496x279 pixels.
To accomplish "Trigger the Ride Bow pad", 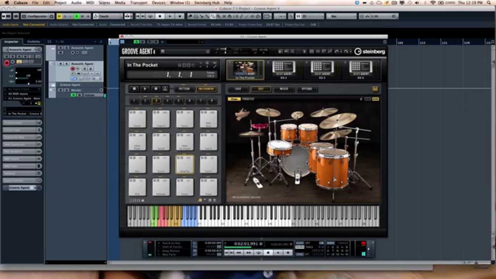I will click(x=208, y=119).
